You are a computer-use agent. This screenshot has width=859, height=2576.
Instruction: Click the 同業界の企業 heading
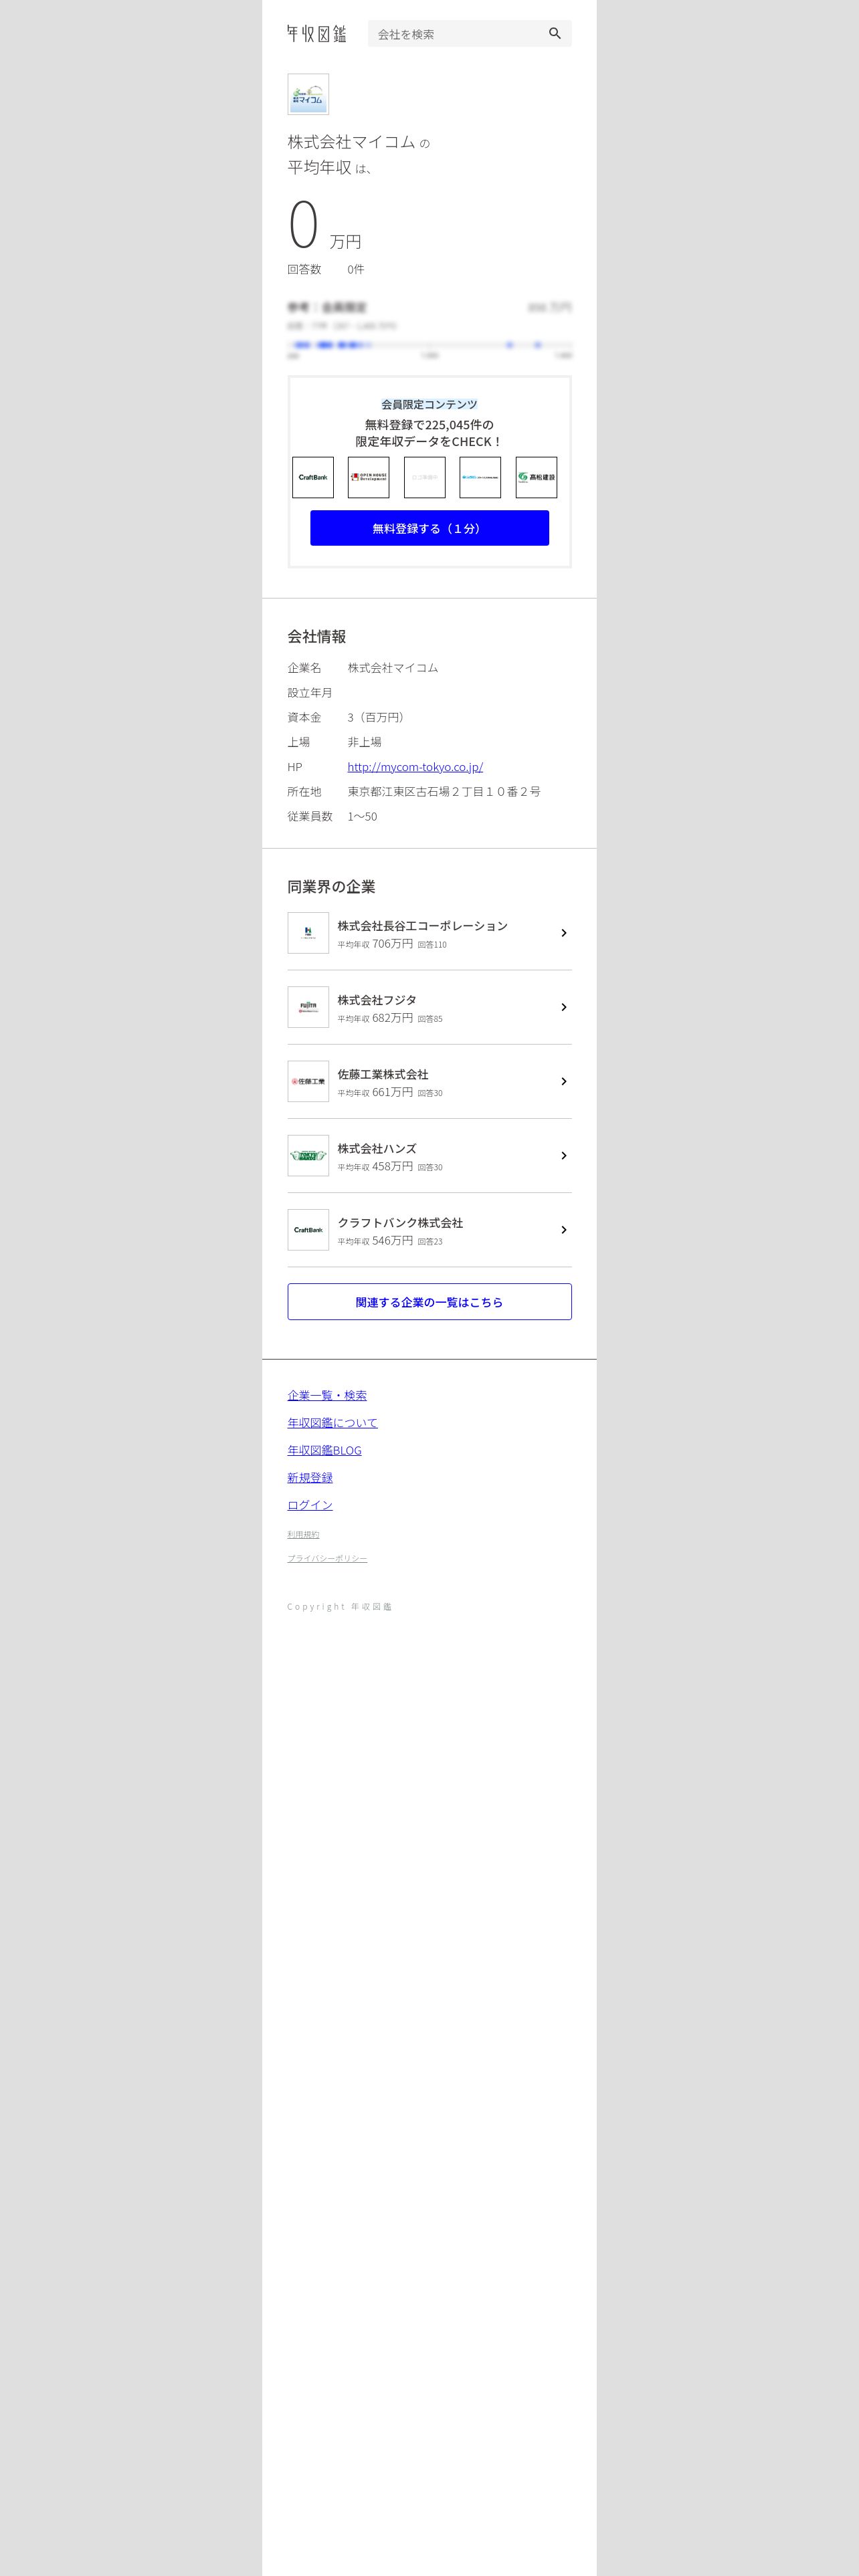pyautogui.click(x=331, y=886)
